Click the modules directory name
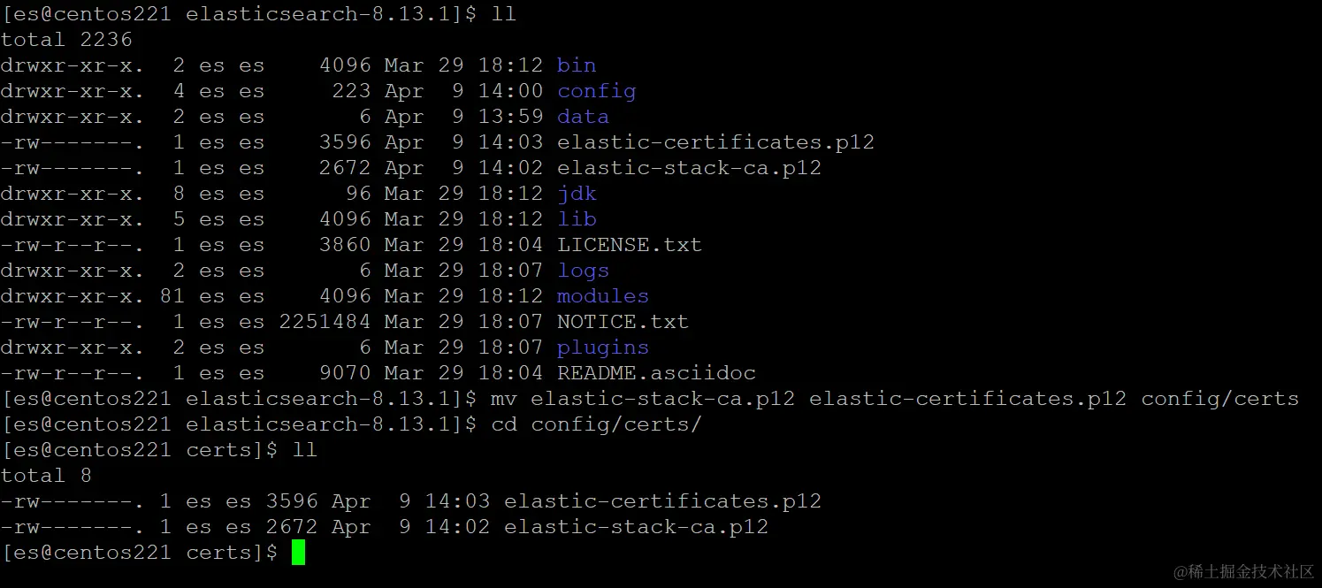This screenshot has width=1322, height=588. (602, 296)
